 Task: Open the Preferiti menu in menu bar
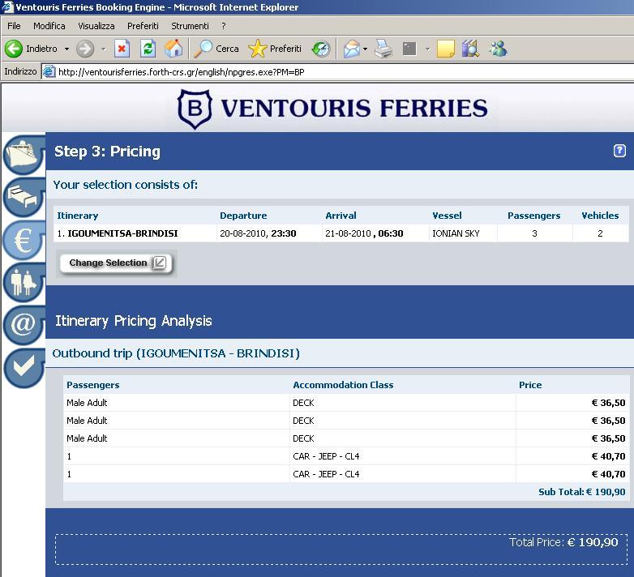point(143,26)
